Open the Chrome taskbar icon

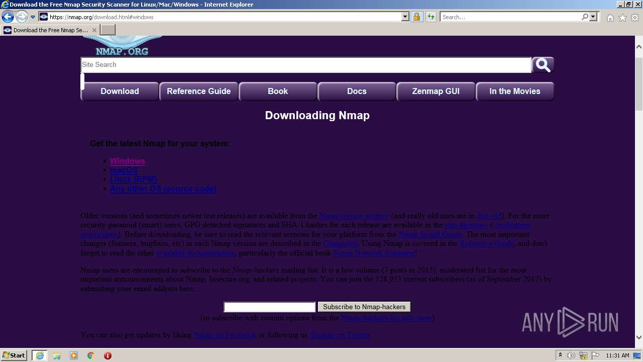(x=91, y=355)
